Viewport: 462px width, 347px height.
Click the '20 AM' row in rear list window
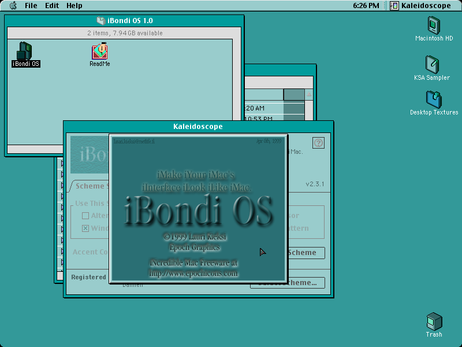tap(274, 108)
